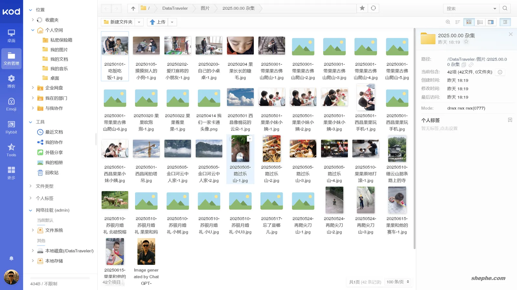Open the Emoji app in left sidebar
The height and width of the screenshot is (290, 517).
tap(11, 104)
